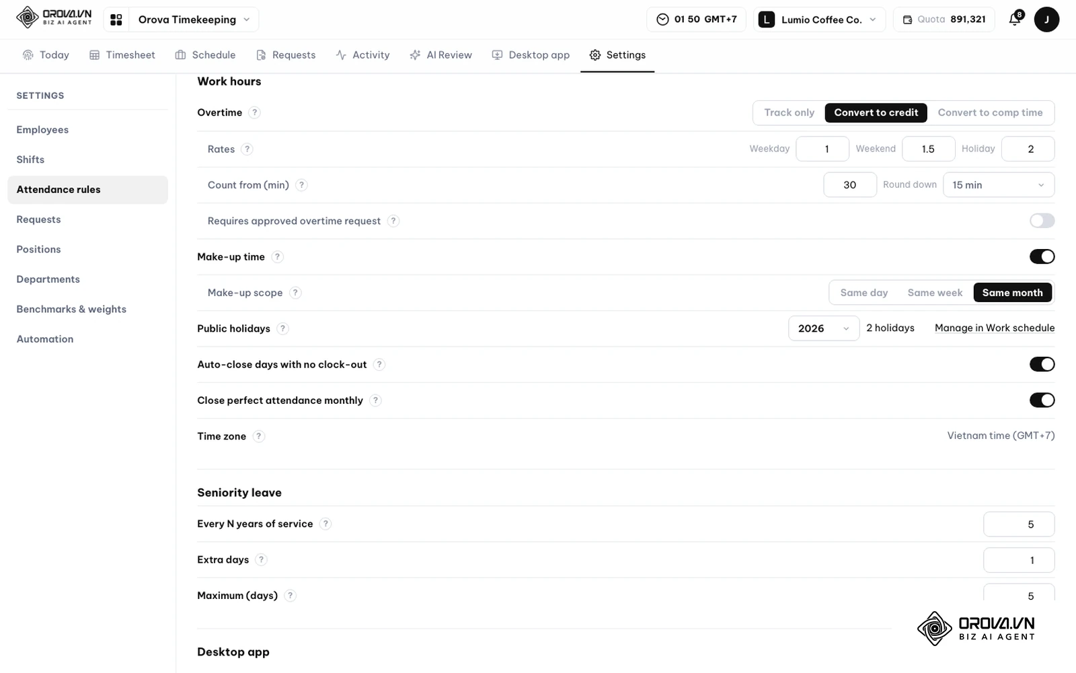Click help icon for Auto-close days
Screen dimensions: 1076x673
[379, 365]
